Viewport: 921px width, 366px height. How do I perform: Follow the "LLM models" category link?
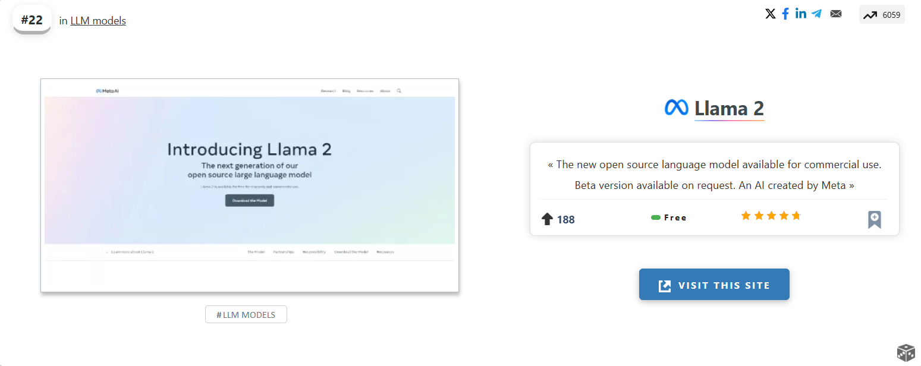98,21
